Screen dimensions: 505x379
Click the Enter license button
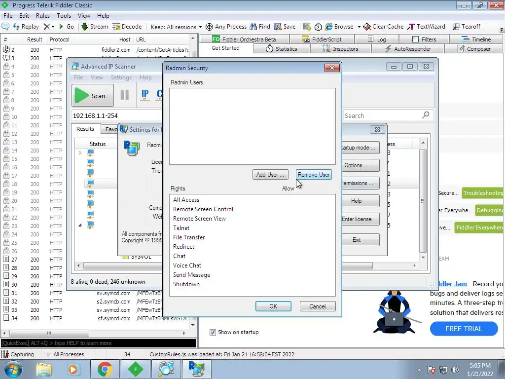point(361,219)
